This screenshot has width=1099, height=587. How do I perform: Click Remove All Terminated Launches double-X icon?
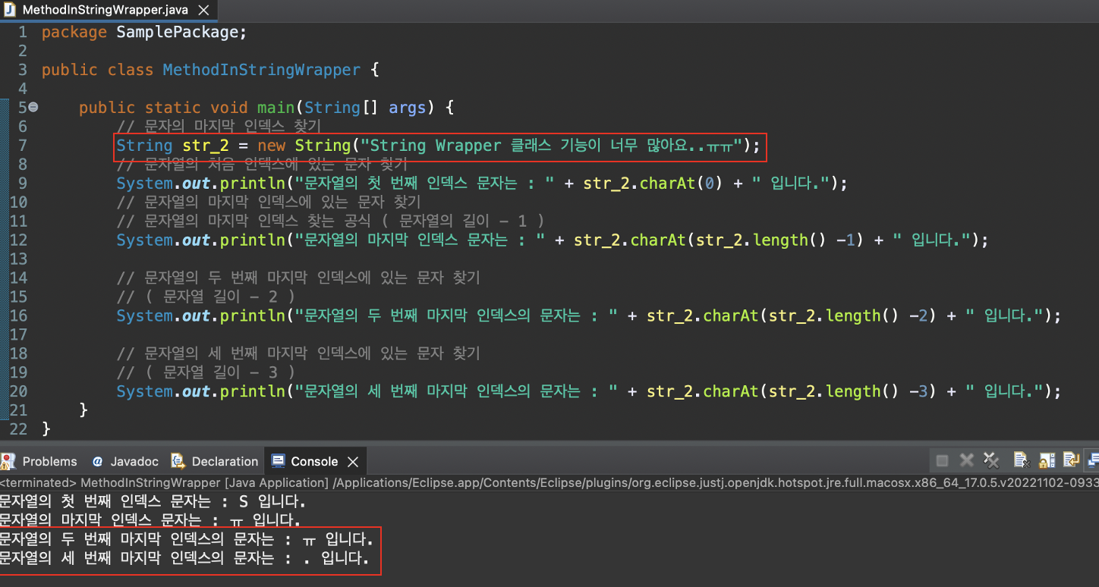pos(990,460)
